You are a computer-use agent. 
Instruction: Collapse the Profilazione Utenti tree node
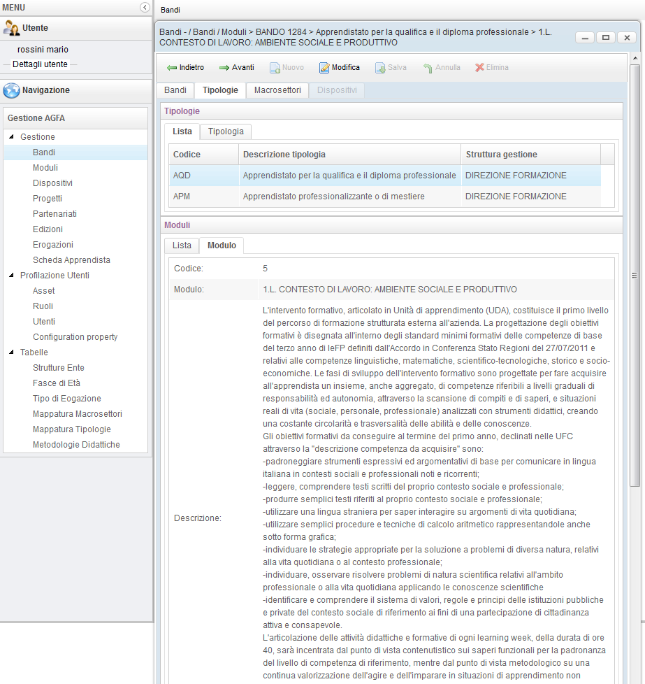coord(12,276)
